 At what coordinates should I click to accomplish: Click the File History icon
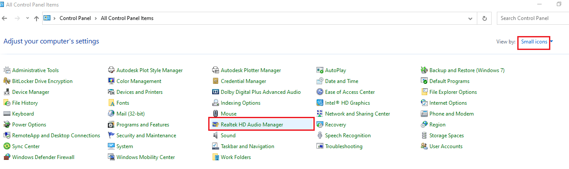click(7, 103)
